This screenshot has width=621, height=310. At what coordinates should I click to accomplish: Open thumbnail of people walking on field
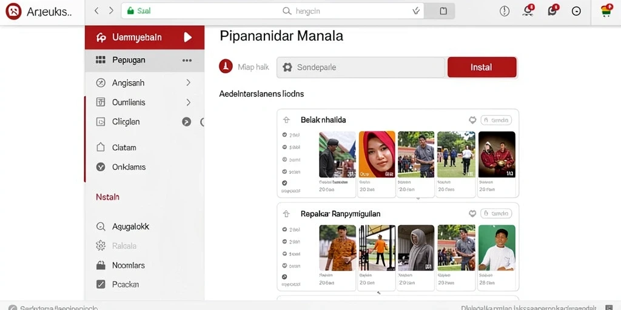[456, 154]
